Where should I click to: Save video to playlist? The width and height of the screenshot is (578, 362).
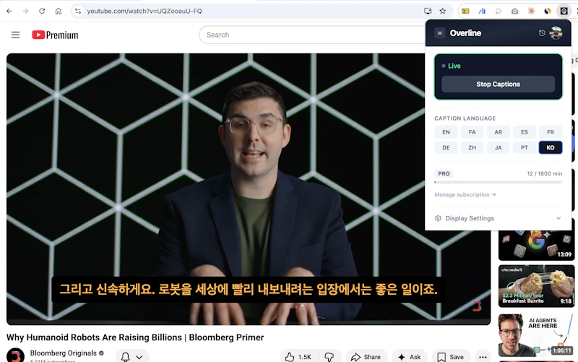tap(451, 357)
